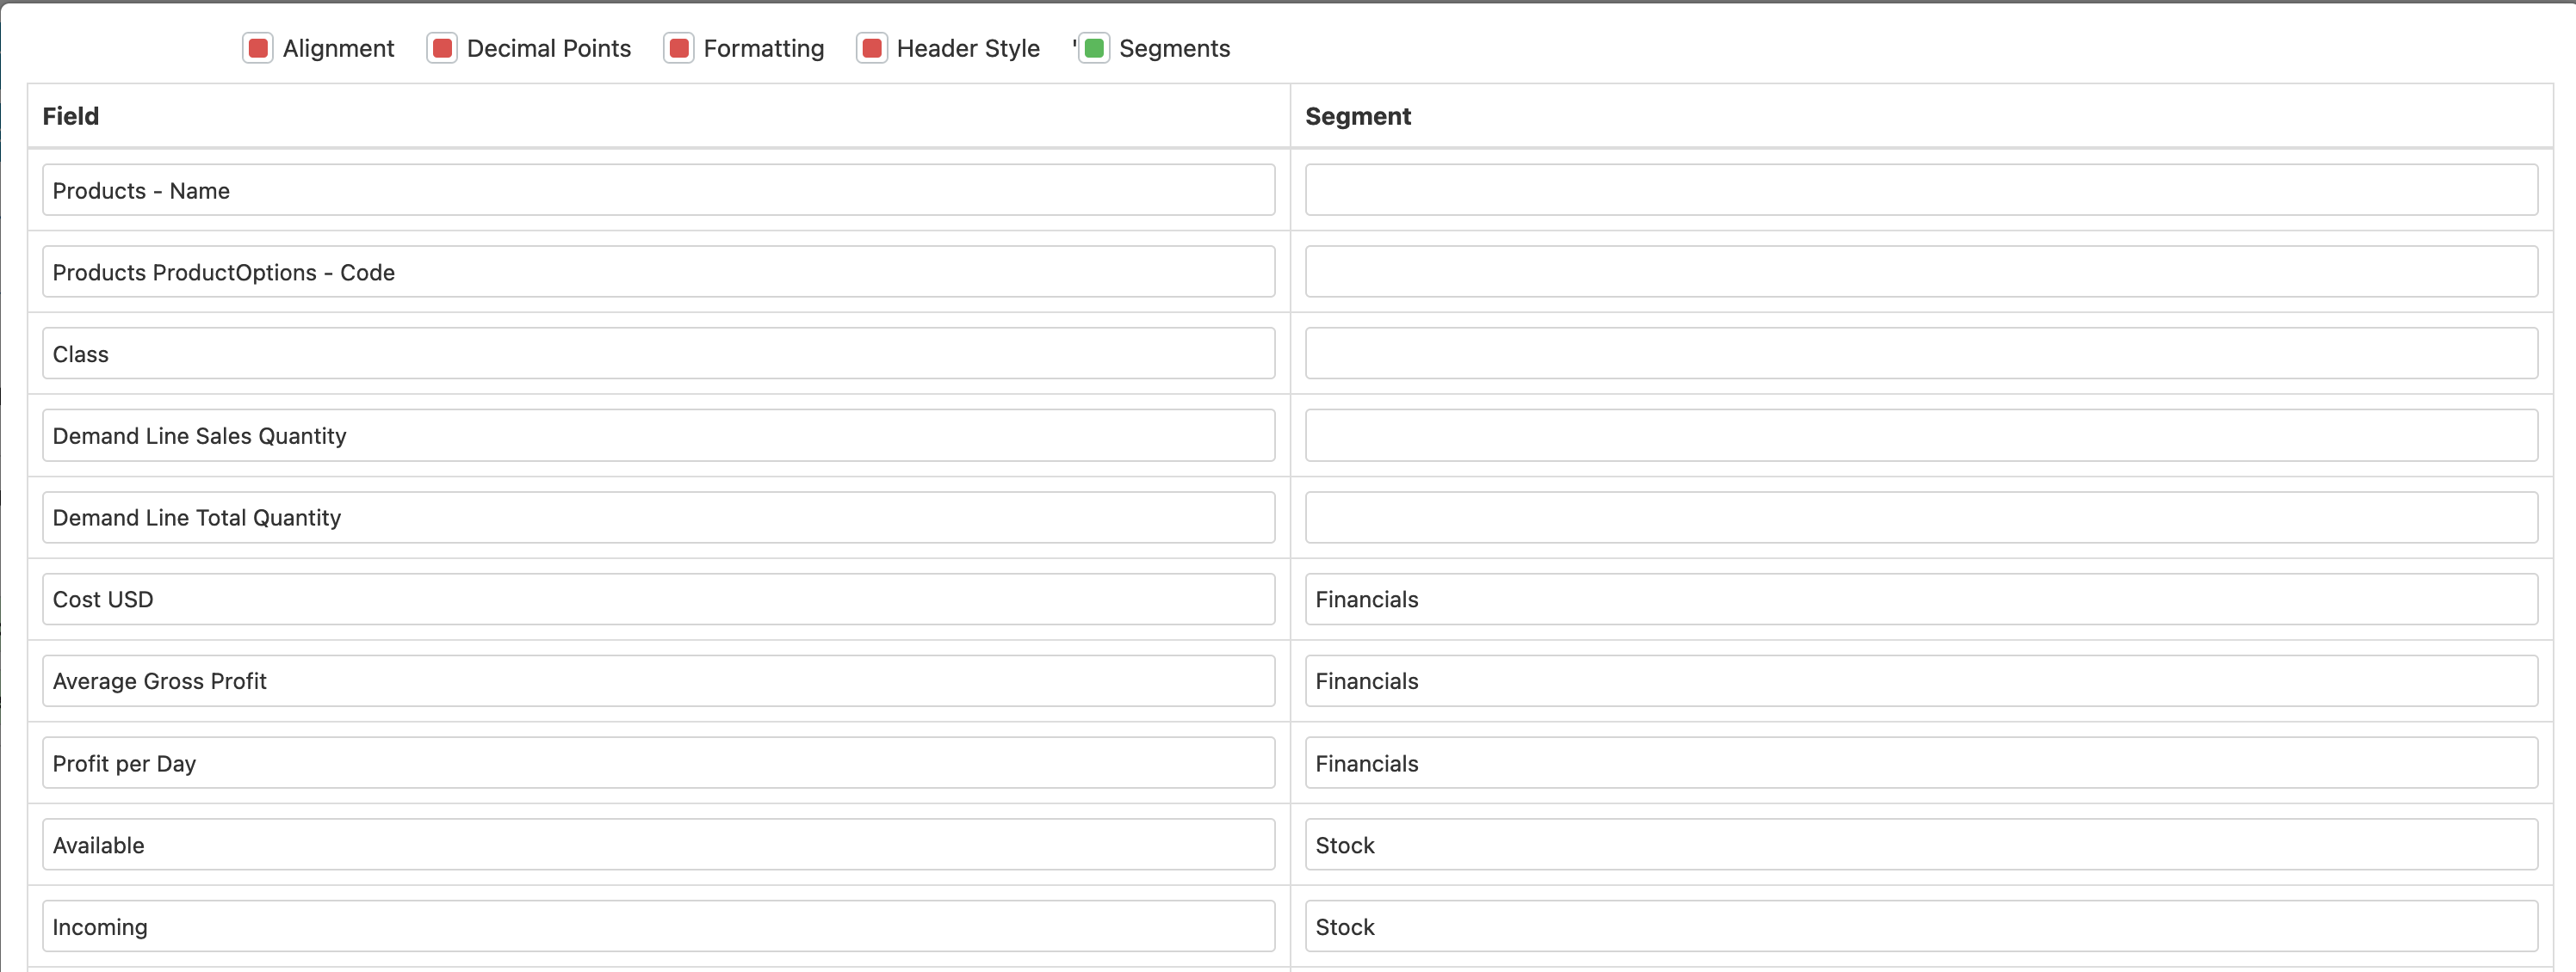Select the empty Segment field for Class
2576x972 pixels.
1920,353
